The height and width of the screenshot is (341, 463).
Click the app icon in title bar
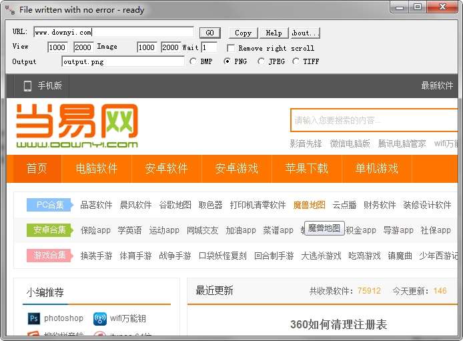tap(10, 10)
